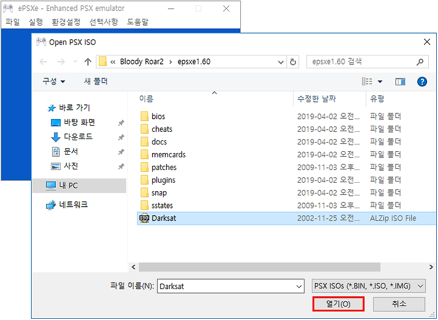Image resolution: width=438 pixels, height=320 pixels.
Task: Click the Darksat file name in the list
Action: pyautogui.click(x=164, y=218)
